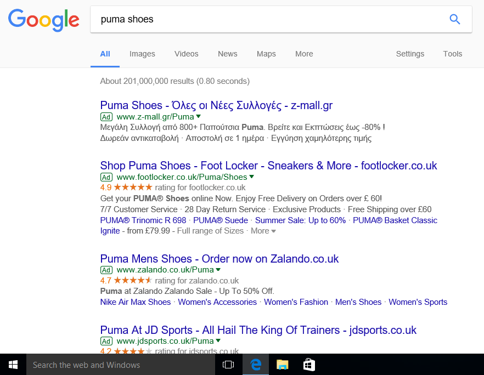Switch to the Maps tab
Screen dimensions: 484x375
click(x=266, y=54)
